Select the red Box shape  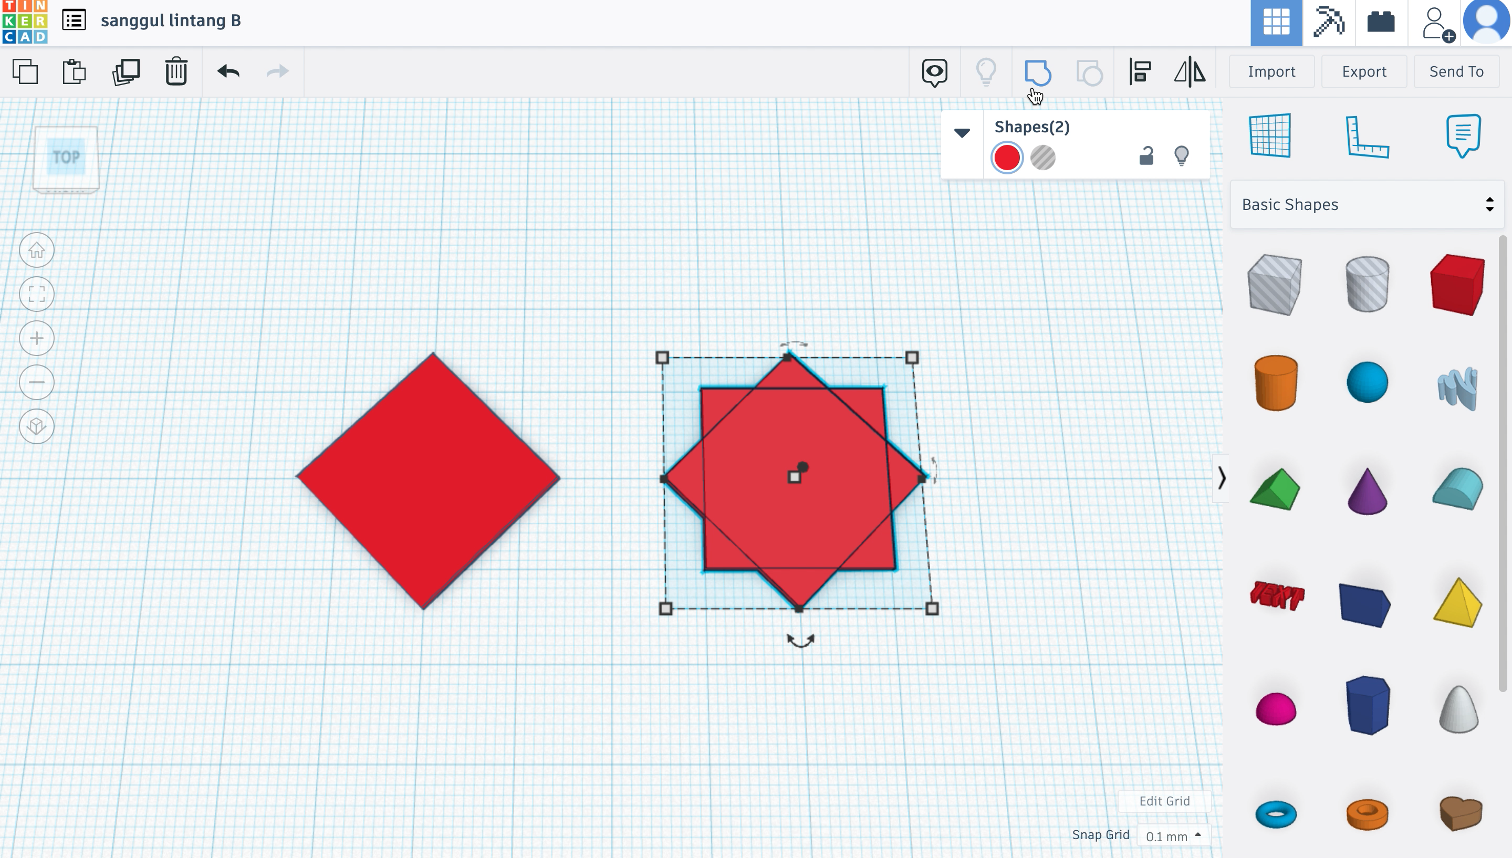click(1458, 285)
